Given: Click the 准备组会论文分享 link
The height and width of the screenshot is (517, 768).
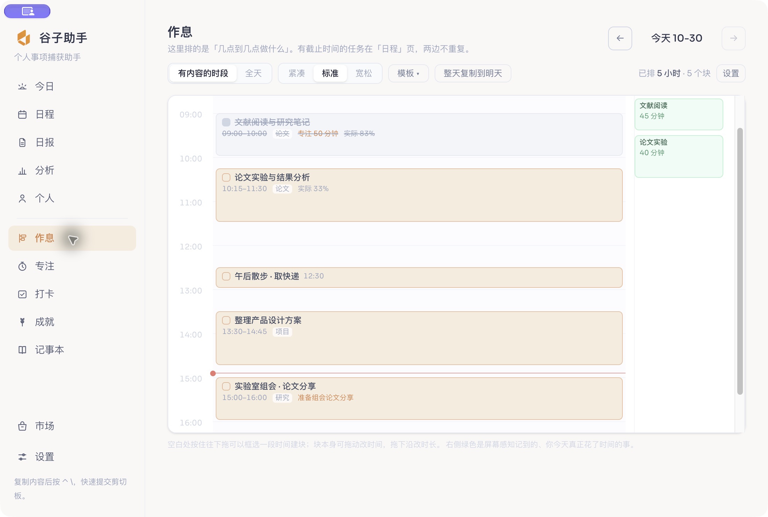Looking at the screenshot, I should tap(326, 398).
